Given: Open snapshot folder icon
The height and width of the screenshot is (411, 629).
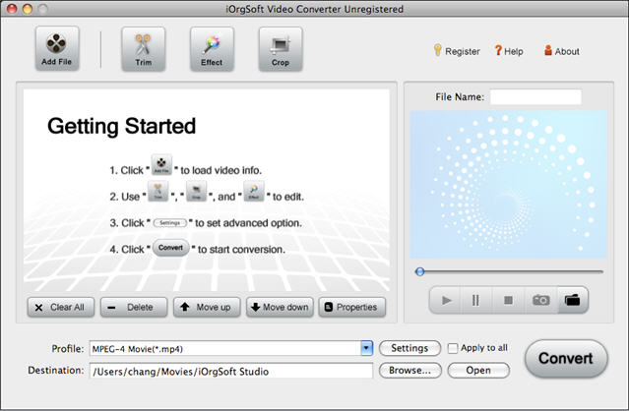Looking at the screenshot, I should point(573,300).
